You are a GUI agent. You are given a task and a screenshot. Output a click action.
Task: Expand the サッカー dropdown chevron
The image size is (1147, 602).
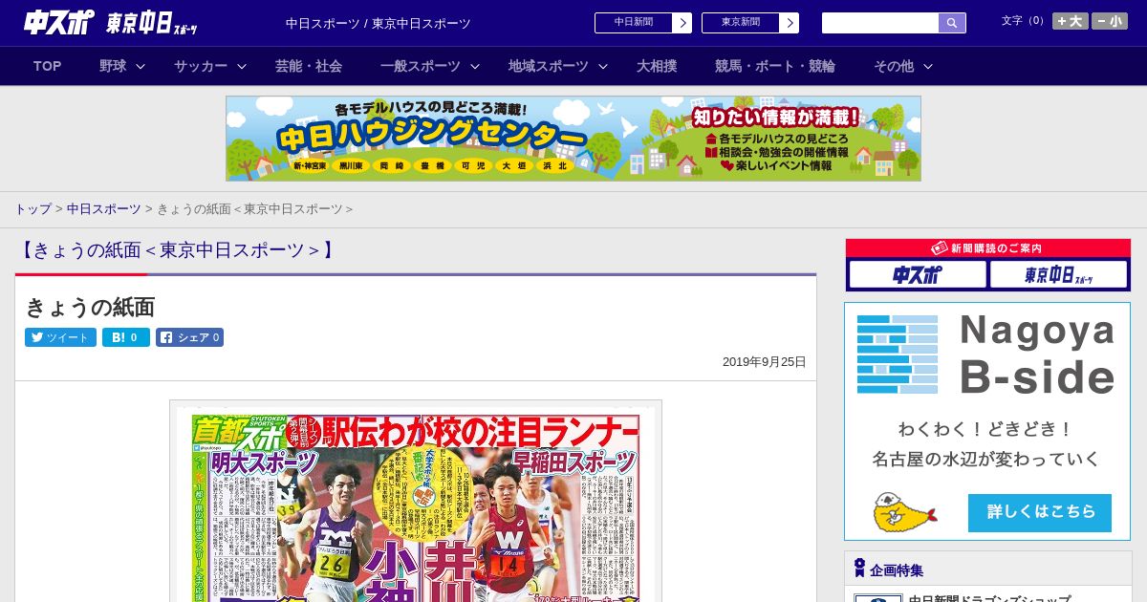pos(242,66)
